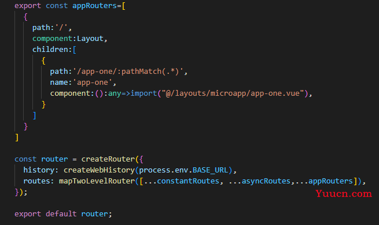Click the 'routes:' property key
Viewport: 379px width, 225px height.
(39, 181)
